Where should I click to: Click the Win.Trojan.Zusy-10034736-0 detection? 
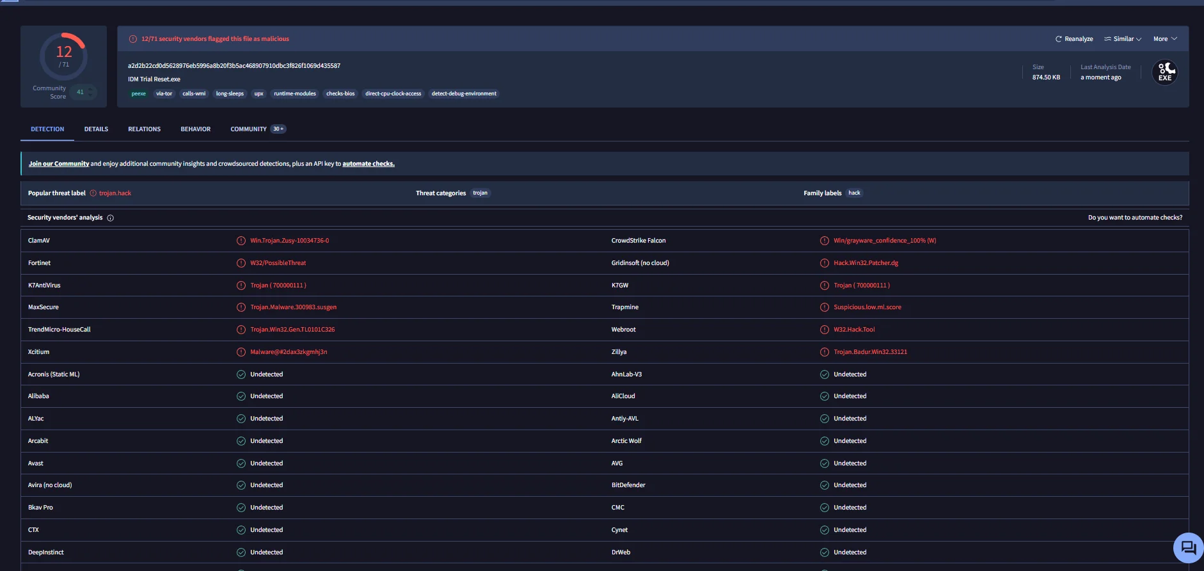tap(290, 241)
